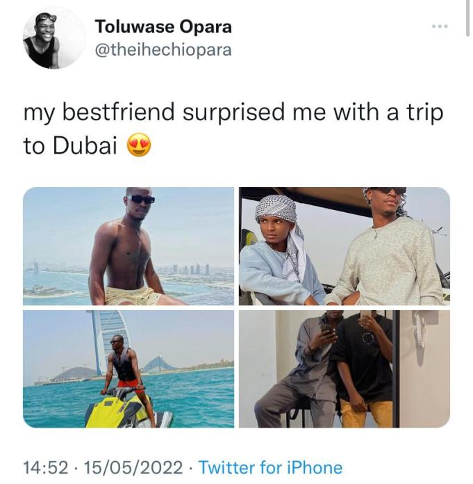Click the word "Dubai" in the tweet
The height and width of the screenshot is (484, 473).
[x=85, y=145]
